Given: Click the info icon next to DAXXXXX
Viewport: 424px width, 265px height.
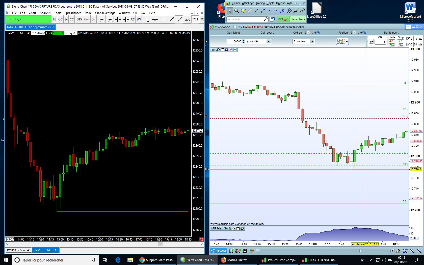Looking at the screenshot, I should pyautogui.click(x=235, y=27).
